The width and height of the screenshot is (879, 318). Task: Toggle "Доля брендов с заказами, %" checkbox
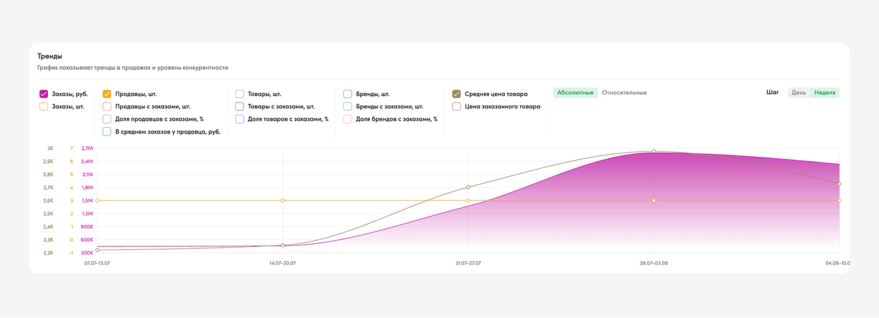[x=348, y=119]
